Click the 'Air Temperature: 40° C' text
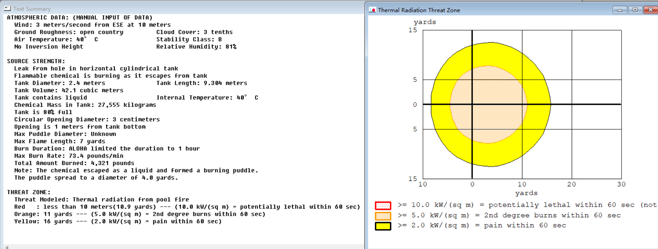This screenshot has height=249, width=658. 56,39
